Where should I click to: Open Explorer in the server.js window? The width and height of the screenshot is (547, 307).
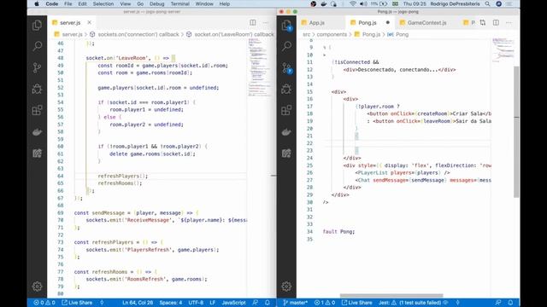pos(37,26)
